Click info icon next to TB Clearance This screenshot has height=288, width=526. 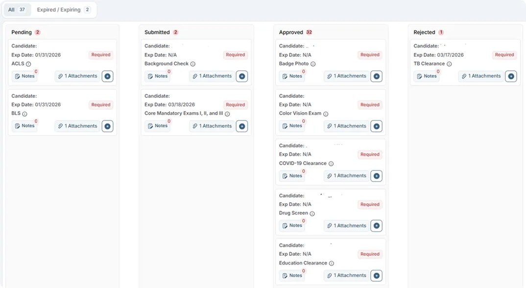[449, 64]
